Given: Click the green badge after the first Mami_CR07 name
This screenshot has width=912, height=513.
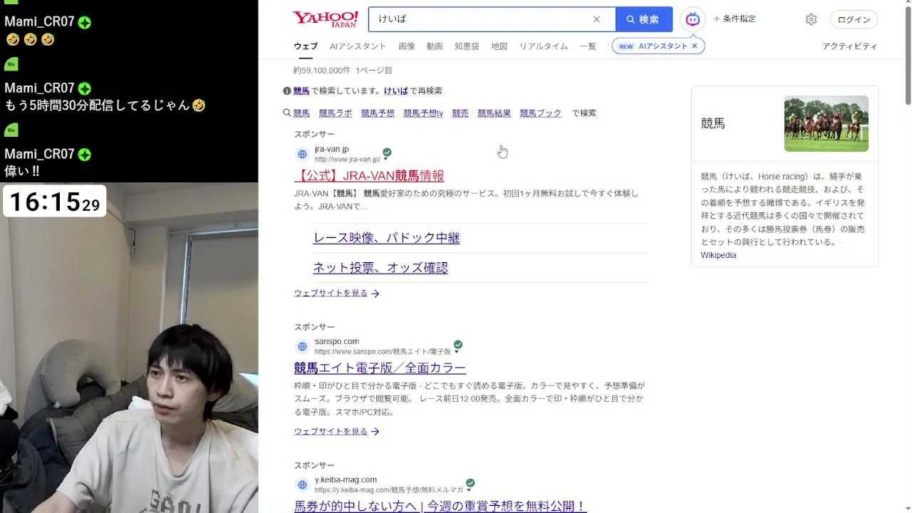Looking at the screenshot, I should (x=84, y=23).
